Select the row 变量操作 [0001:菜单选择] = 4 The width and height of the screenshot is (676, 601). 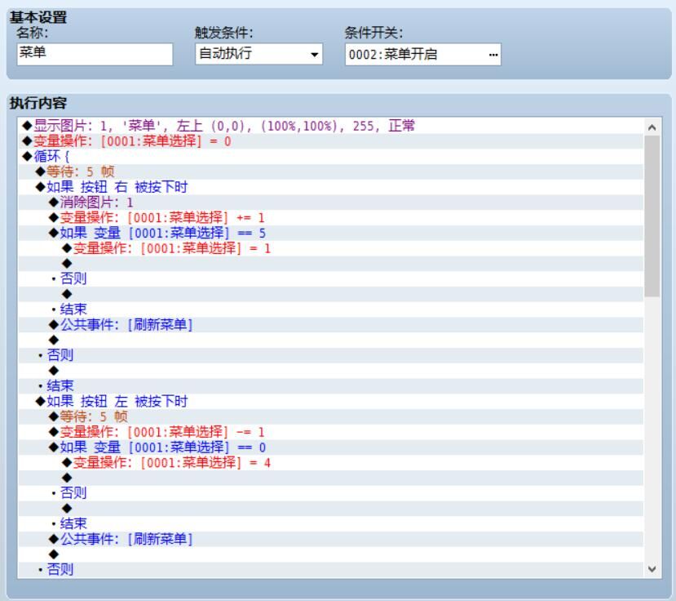pyautogui.click(x=331, y=462)
